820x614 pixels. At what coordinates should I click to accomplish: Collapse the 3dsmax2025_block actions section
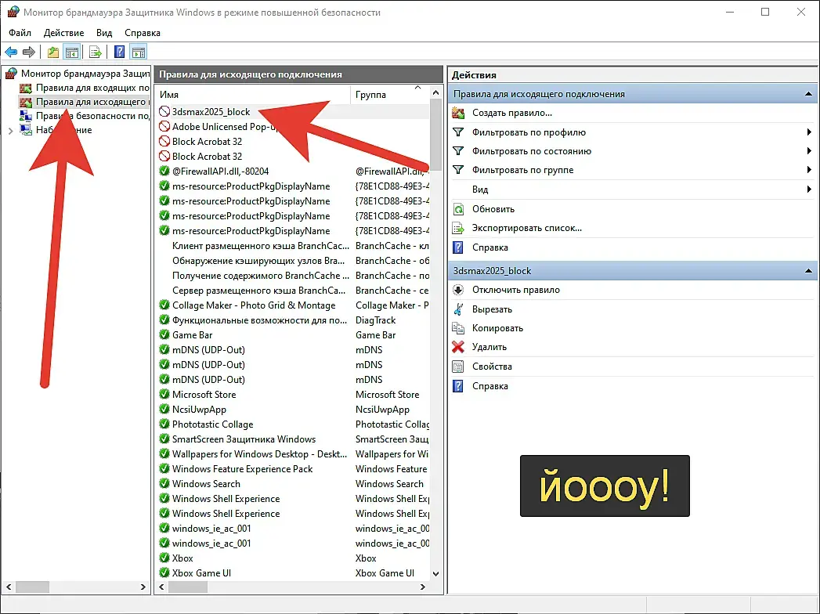coord(808,271)
